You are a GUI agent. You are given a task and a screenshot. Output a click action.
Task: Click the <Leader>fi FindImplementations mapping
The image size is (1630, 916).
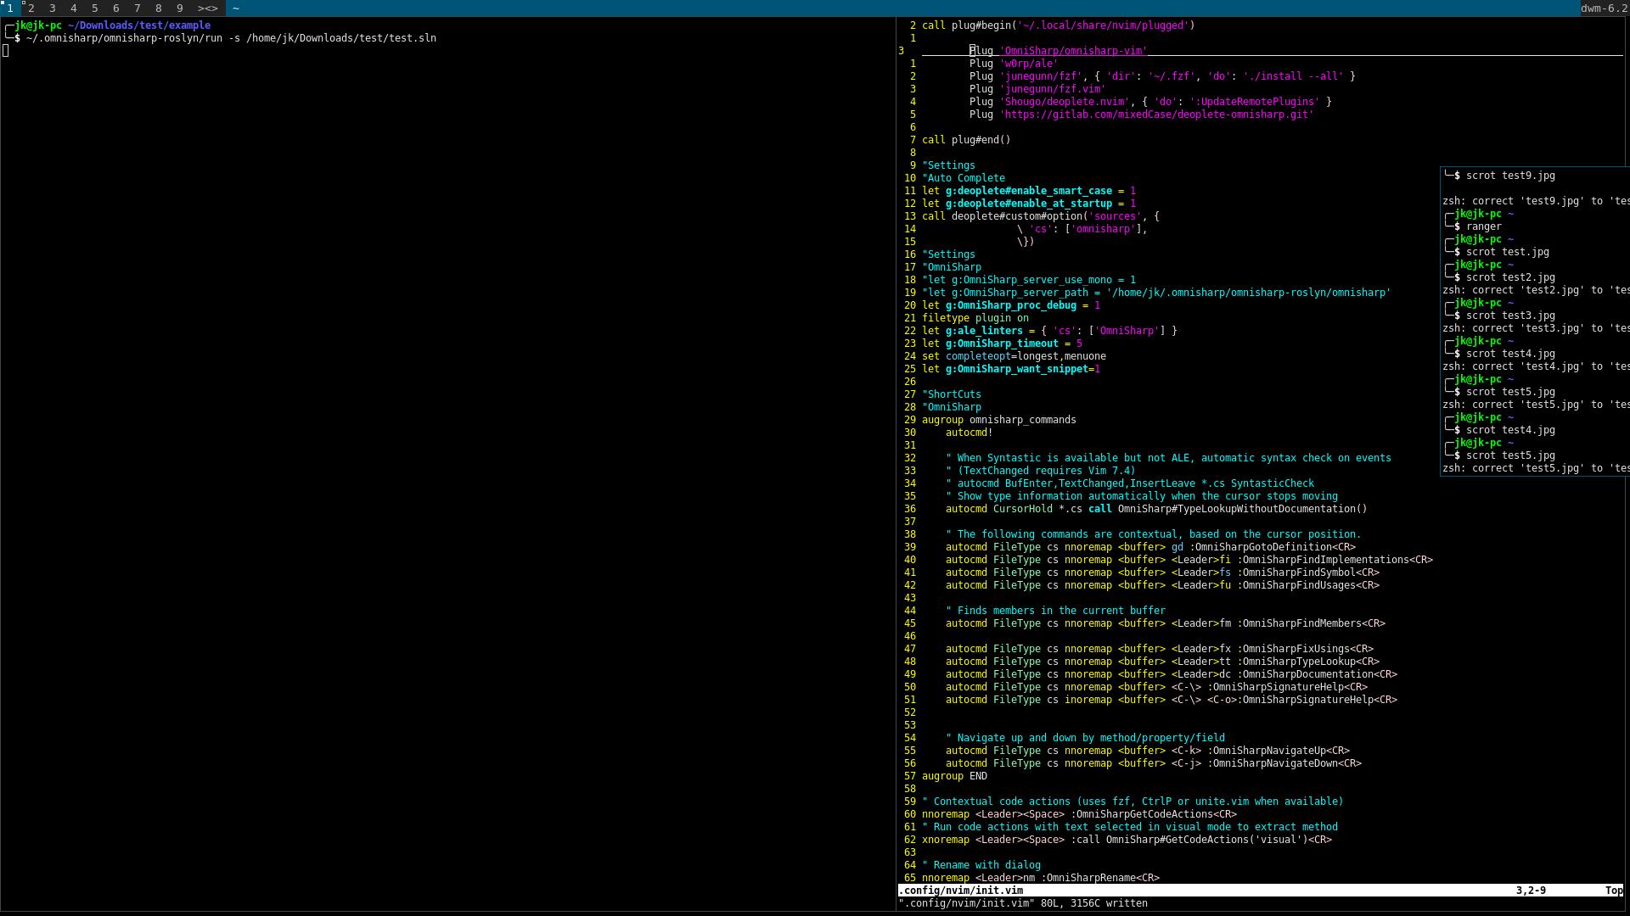(1189, 560)
